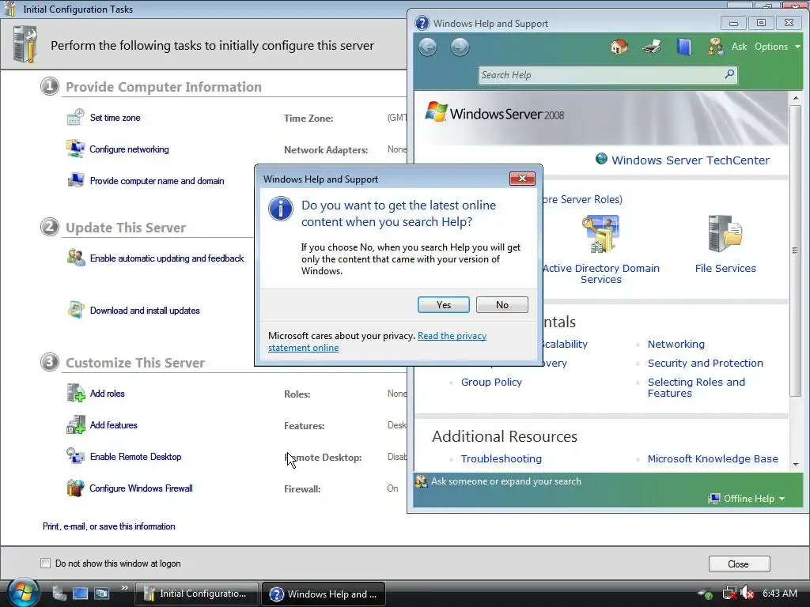
Task: Open the Configure networking task
Action: [x=129, y=149]
